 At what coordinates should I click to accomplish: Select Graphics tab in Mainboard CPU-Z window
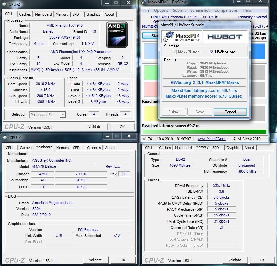tap(94, 147)
